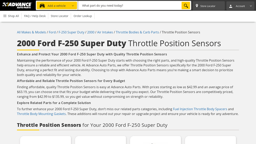Navigate to Air Intakes breadcrumb
The width and height of the screenshot is (256, 144).
(x=105, y=32)
